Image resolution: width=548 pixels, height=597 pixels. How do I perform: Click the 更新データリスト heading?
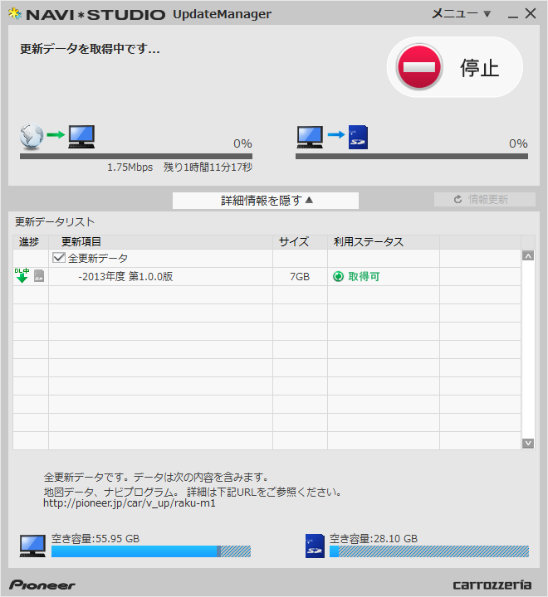55,222
